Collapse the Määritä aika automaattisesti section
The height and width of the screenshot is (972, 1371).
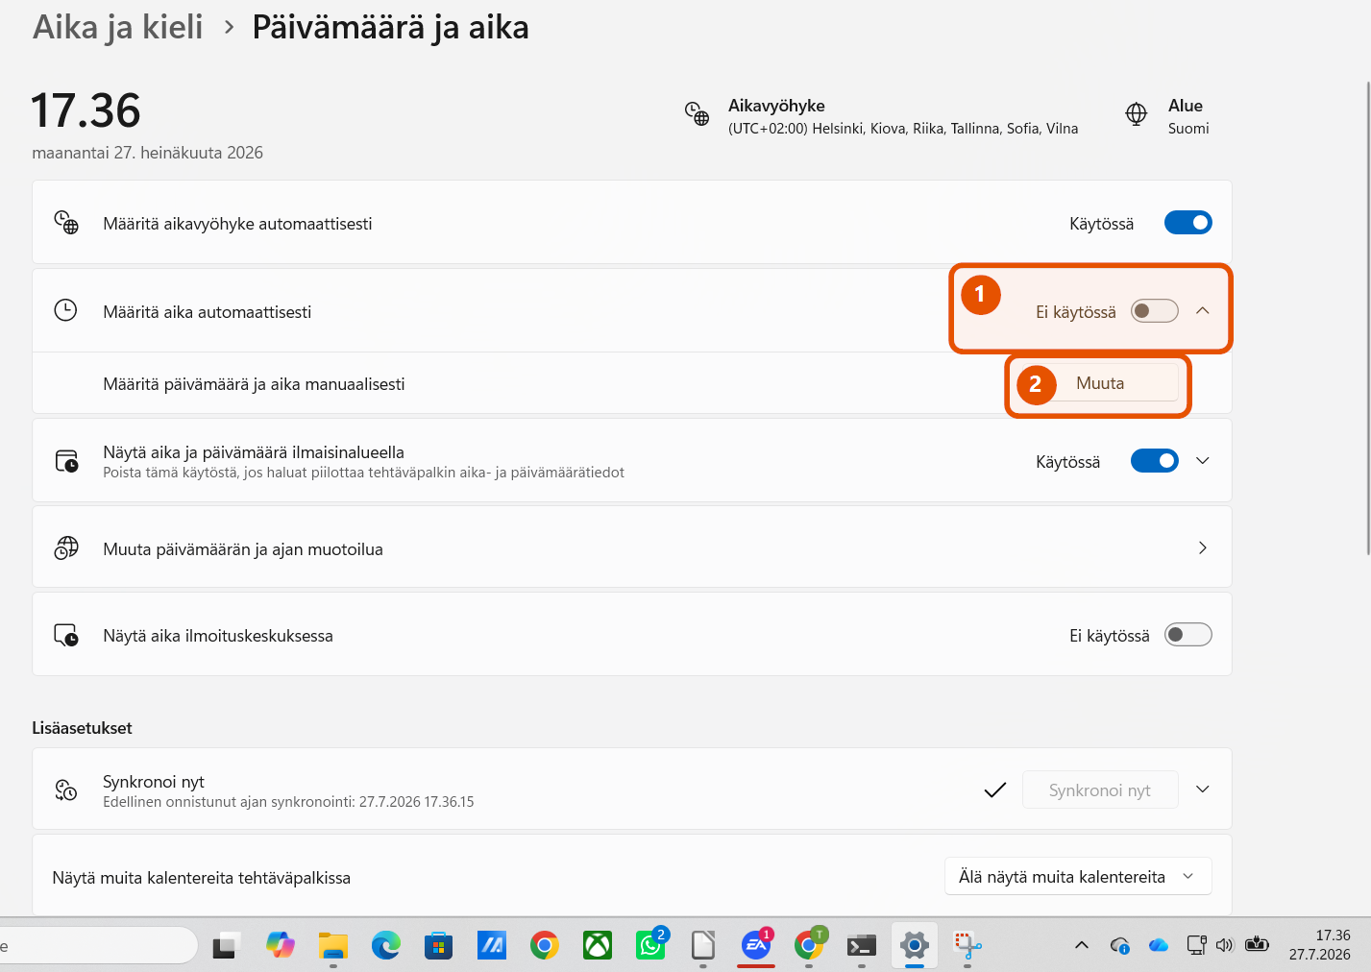pos(1203,311)
